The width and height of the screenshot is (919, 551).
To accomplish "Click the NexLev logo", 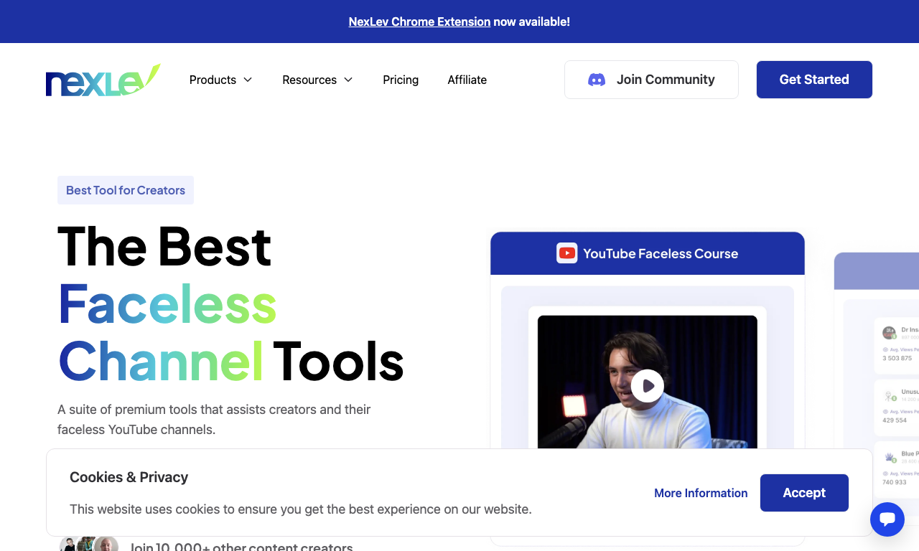I will 103,80.
